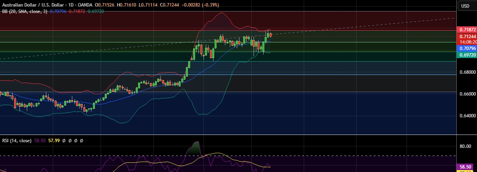
Task: Click the green 0.69720 price axis label
Action: click(467, 55)
